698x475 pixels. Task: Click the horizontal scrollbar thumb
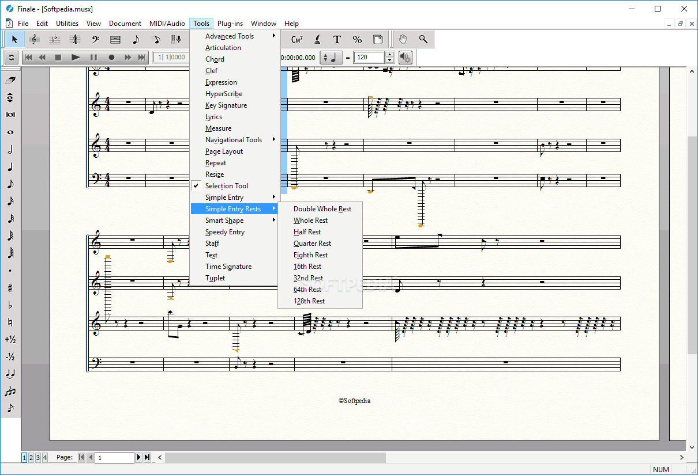[275, 458]
